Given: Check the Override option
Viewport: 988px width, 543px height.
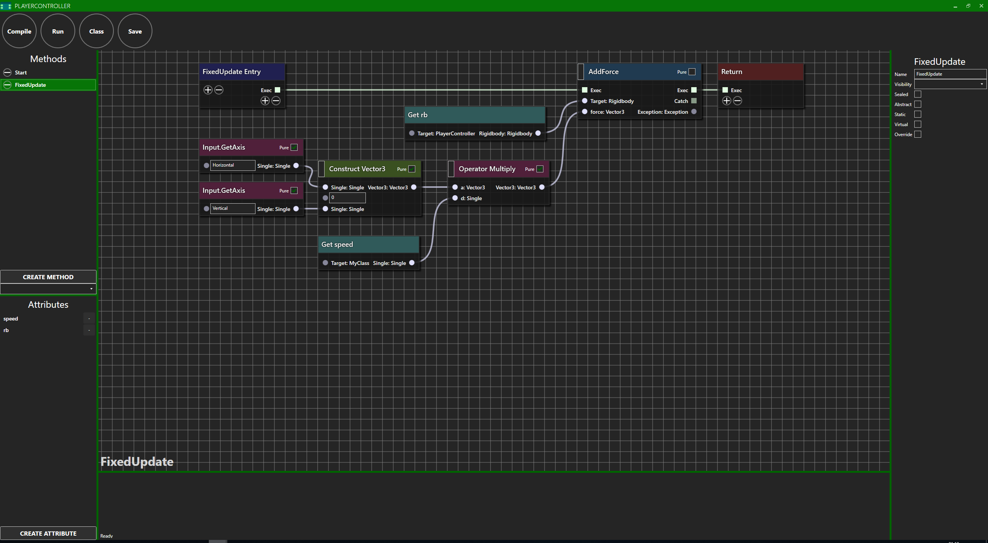Looking at the screenshot, I should (918, 134).
